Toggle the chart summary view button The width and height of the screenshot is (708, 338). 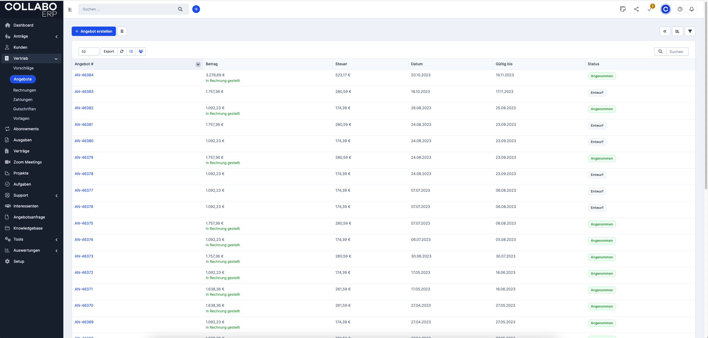pos(677,31)
